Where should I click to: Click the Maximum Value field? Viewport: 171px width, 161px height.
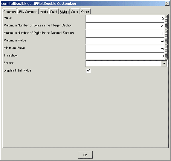pyautogui.click(x=125, y=41)
